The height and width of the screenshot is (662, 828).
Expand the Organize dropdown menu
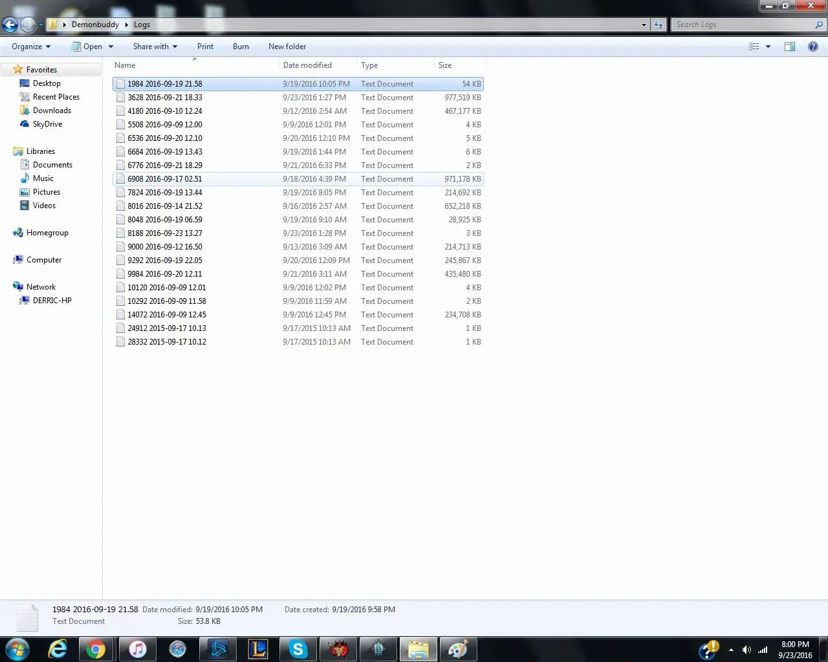[31, 47]
